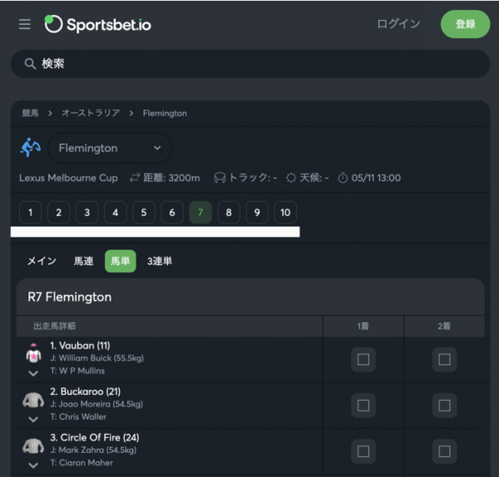This screenshot has width=499, height=477.
Task: Click the Sportsbet.io logo
Action: [x=98, y=24]
